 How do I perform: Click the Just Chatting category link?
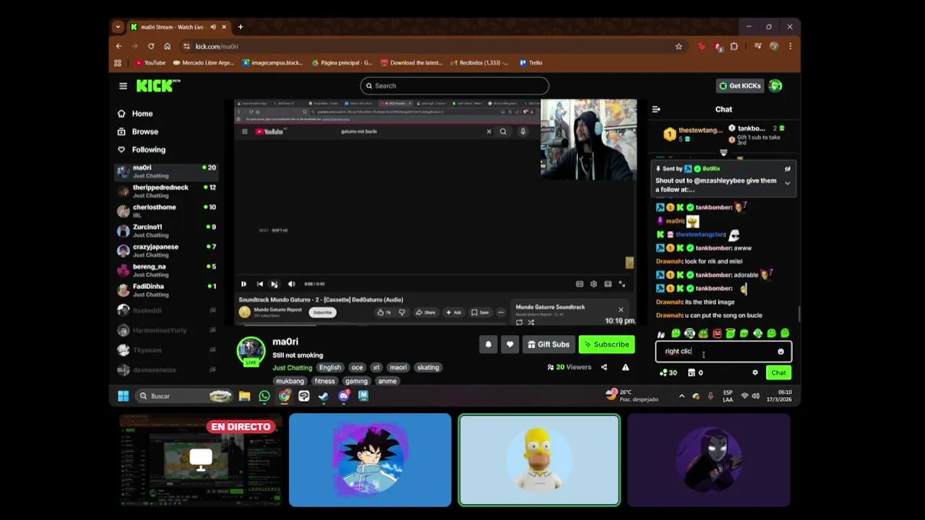point(292,368)
